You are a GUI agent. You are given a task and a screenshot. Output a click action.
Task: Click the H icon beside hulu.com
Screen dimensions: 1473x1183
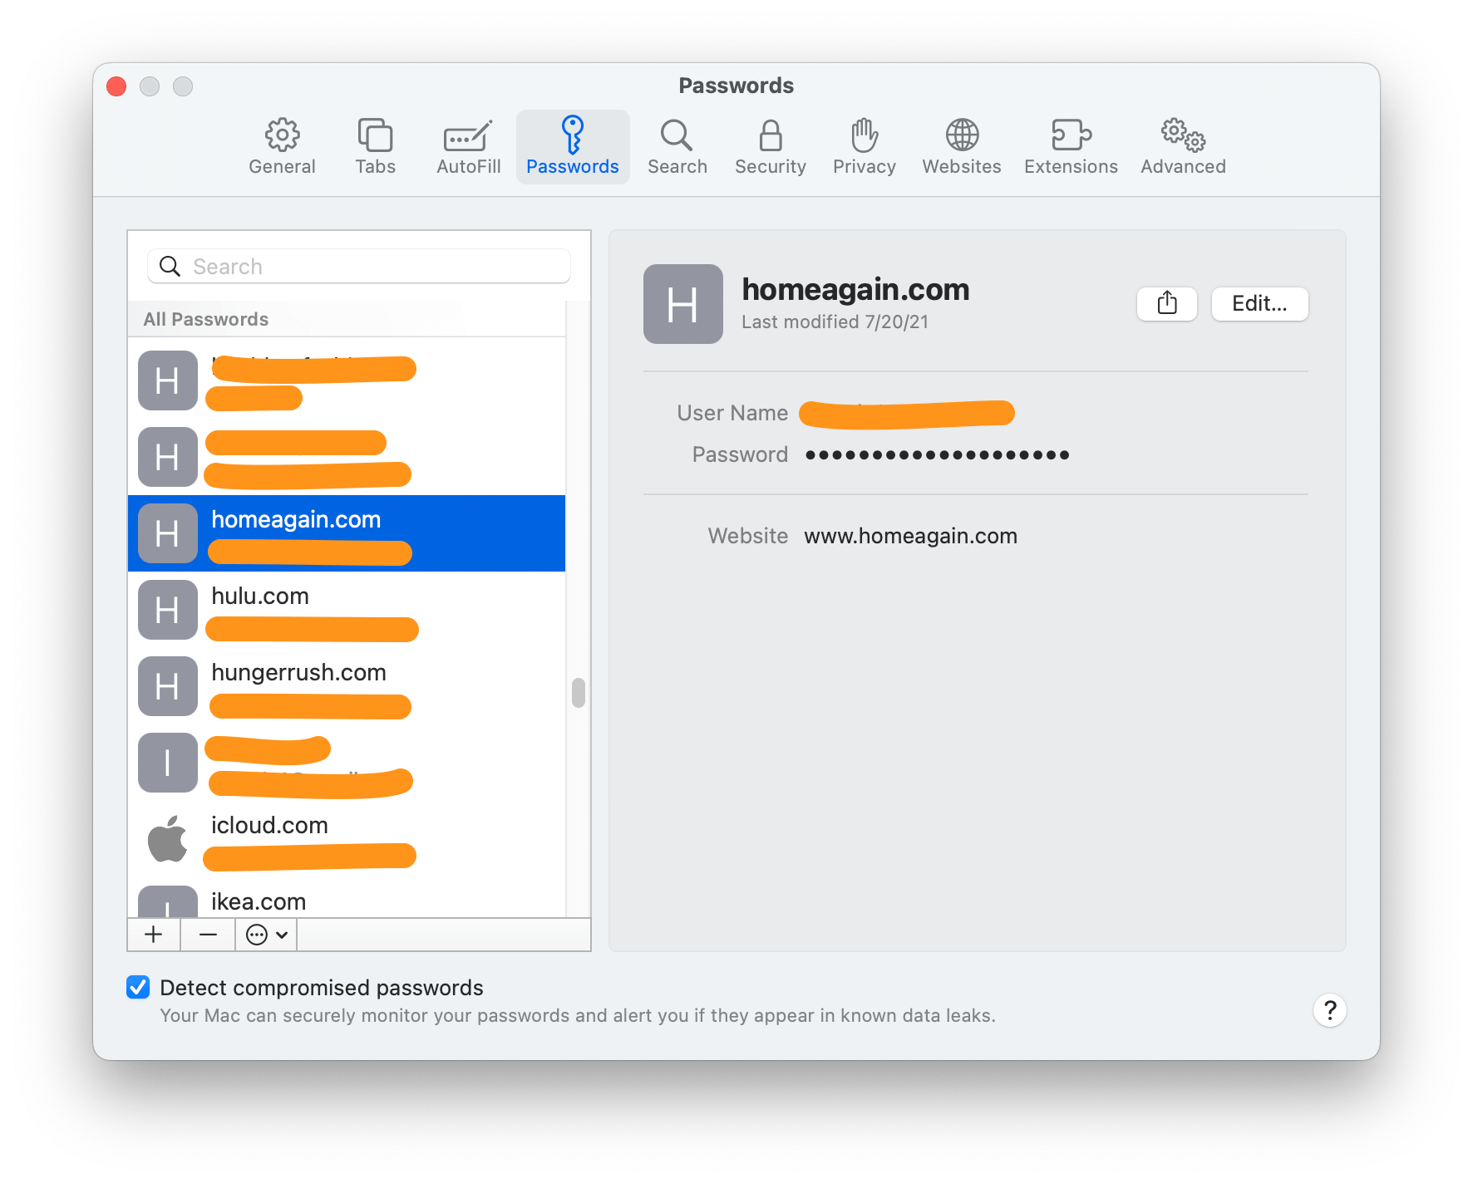point(168,610)
